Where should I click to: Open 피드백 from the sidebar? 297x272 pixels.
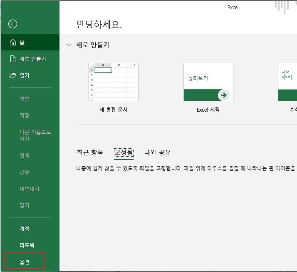[x=27, y=245]
